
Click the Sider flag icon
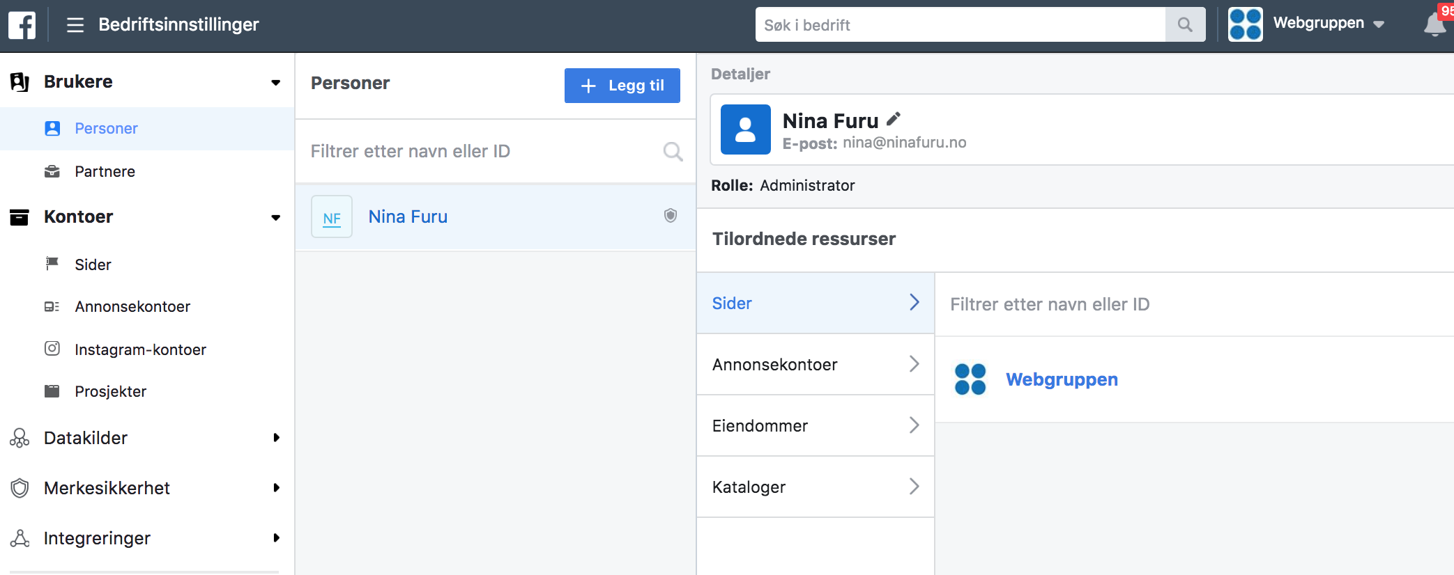52,263
